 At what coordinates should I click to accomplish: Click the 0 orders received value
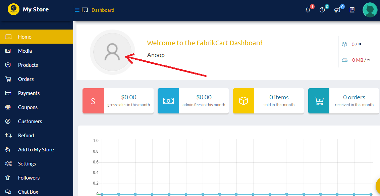354,97
